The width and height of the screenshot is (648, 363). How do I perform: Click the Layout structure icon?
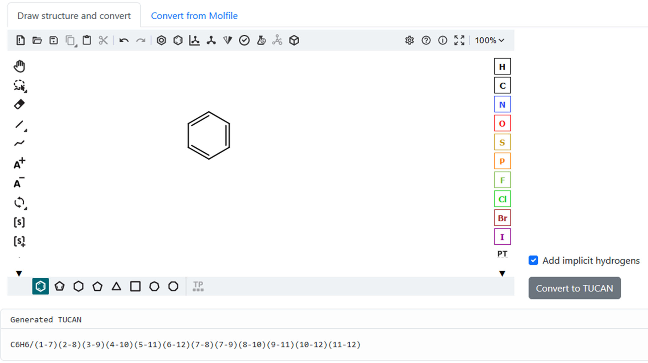click(x=195, y=40)
